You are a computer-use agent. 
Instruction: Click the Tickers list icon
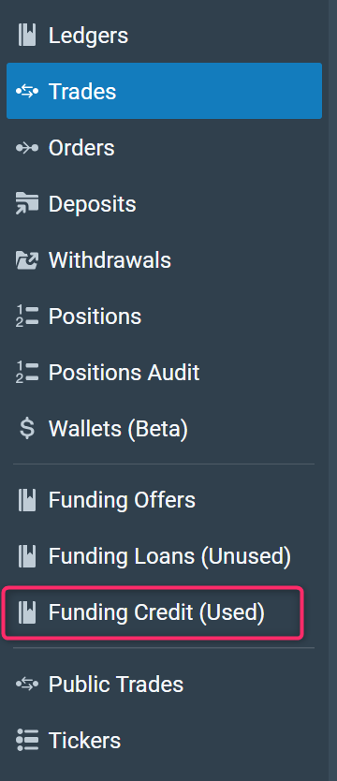point(27,740)
